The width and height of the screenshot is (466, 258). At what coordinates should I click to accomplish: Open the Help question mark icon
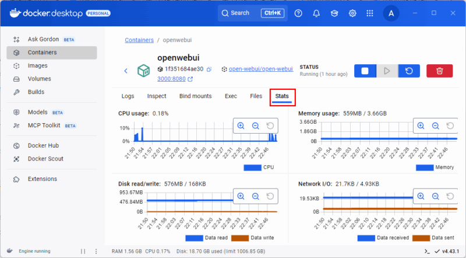point(298,13)
